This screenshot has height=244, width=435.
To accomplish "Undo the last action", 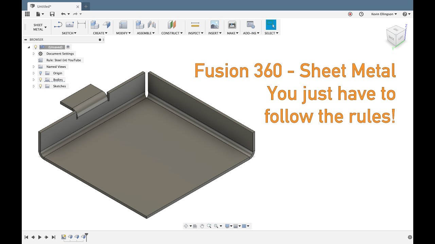I will coord(63,14).
